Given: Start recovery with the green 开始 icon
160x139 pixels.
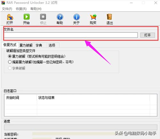Looking at the screenshot, I should (27, 17).
